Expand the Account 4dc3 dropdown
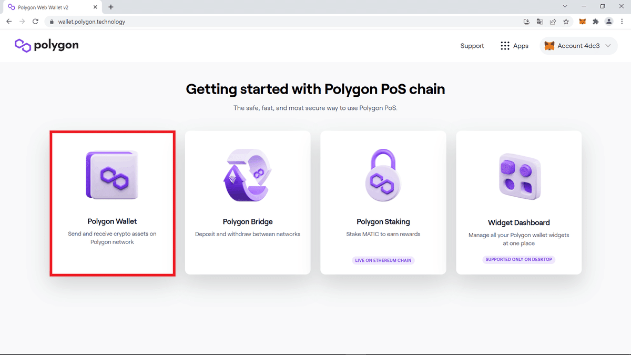 [x=578, y=46]
